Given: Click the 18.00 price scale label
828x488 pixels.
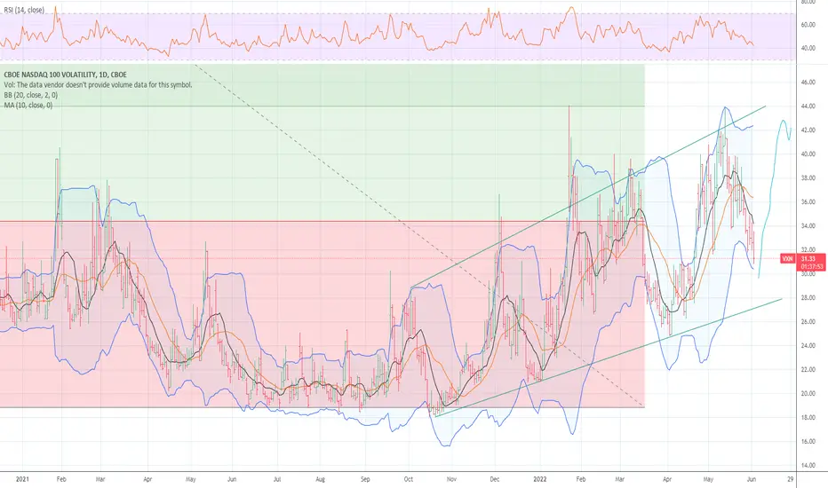Looking at the screenshot, I should tap(808, 418).
